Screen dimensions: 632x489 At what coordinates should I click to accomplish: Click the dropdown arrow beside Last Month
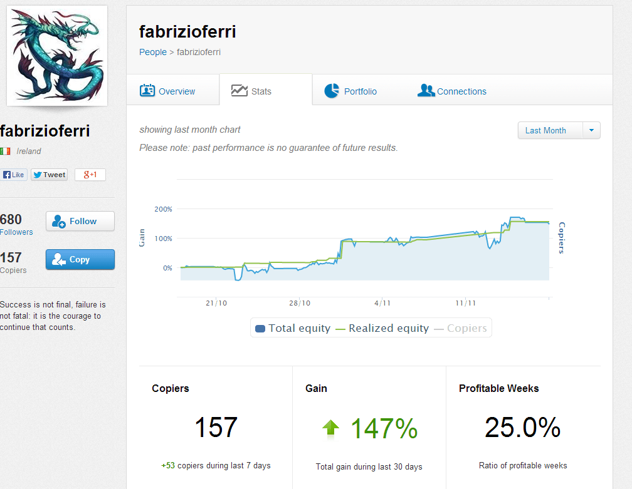point(591,130)
